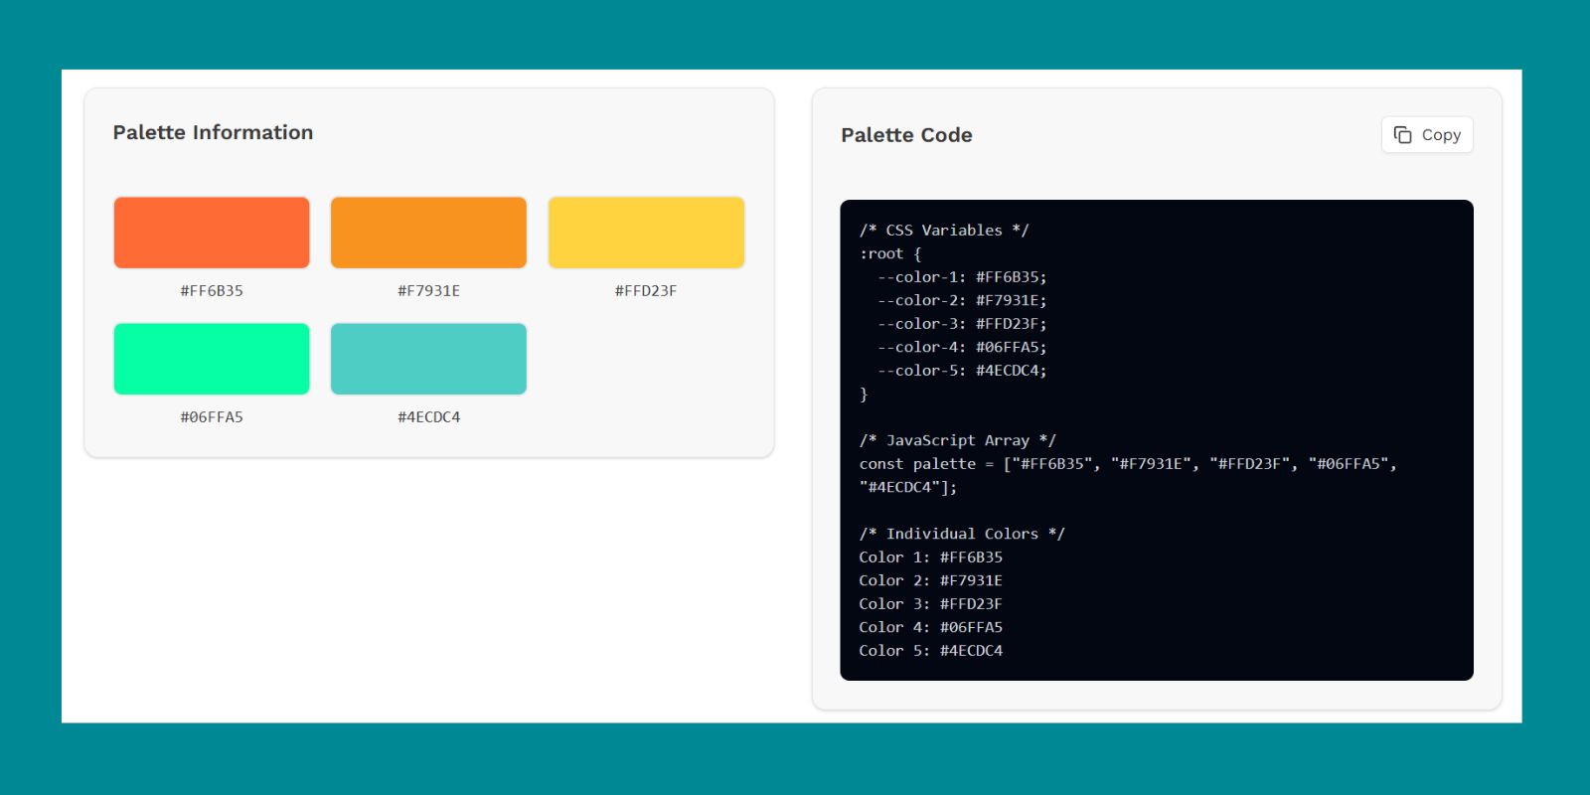Click the :root selector line
1590x795 pixels.
(x=890, y=254)
